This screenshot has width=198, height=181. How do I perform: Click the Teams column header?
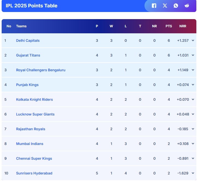[x=21, y=26]
